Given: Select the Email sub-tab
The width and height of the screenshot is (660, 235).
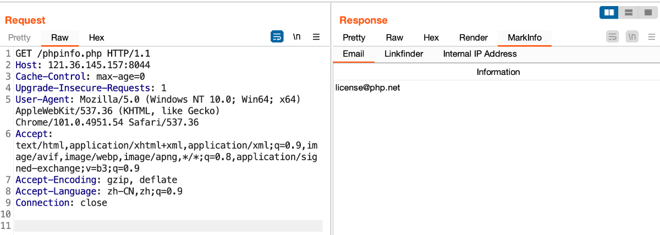Looking at the screenshot, I should pos(354,54).
